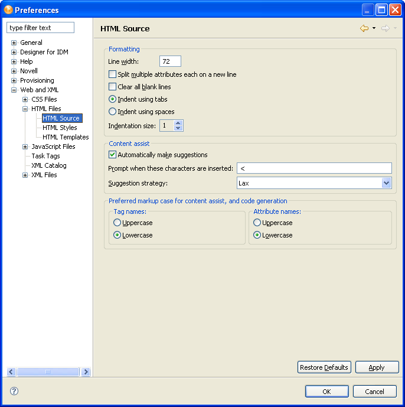405x407 pixels.
Task: Select Lowercase for Attribute names
Action: [x=257, y=235]
